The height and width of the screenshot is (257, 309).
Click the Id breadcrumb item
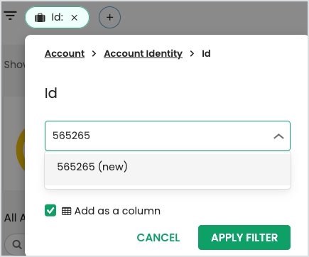(206, 54)
